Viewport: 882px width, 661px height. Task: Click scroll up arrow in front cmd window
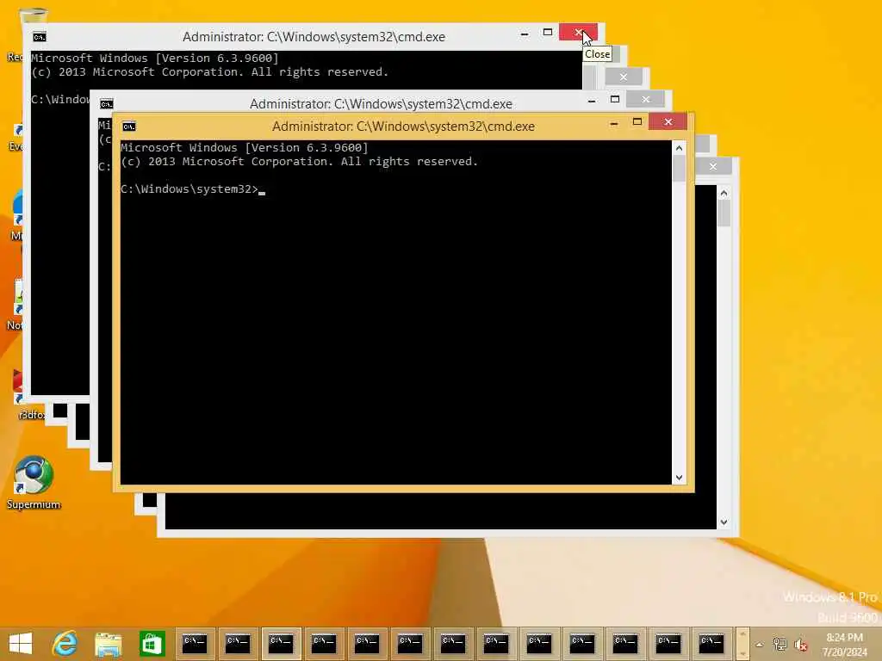click(679, 148)
